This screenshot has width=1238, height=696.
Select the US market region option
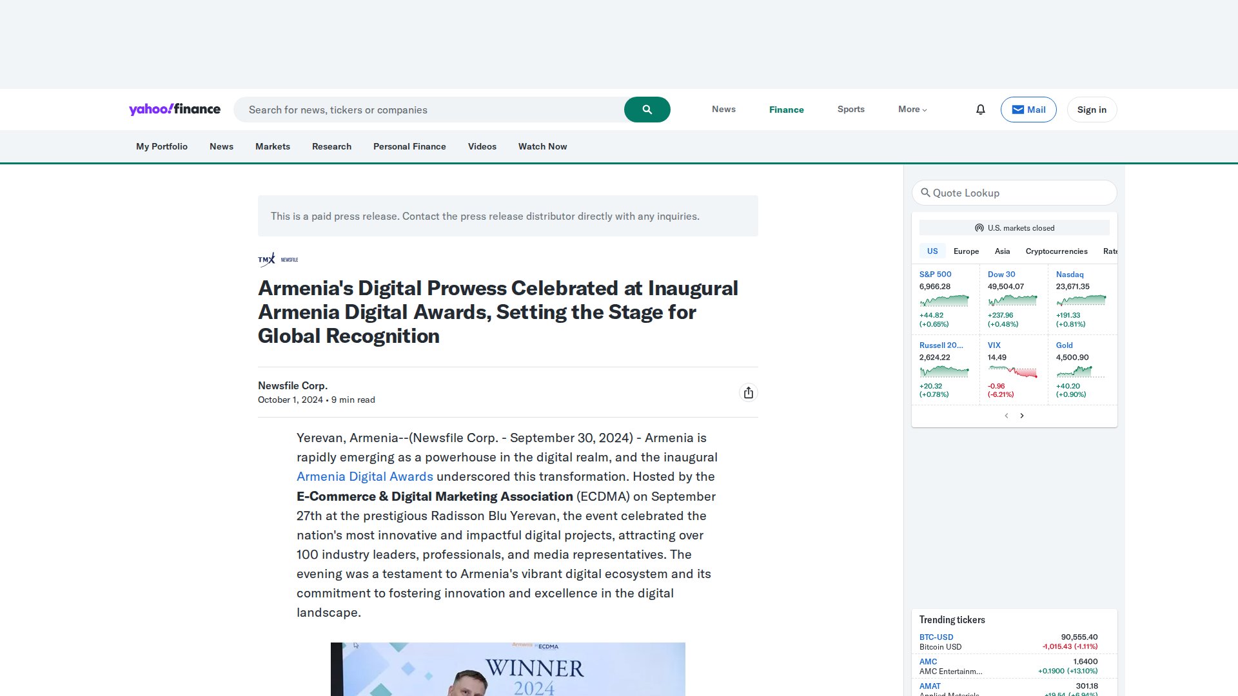(x=932, y=251)
